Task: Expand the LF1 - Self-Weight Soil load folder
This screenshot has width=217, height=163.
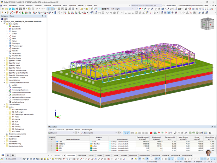Action: 7,109
